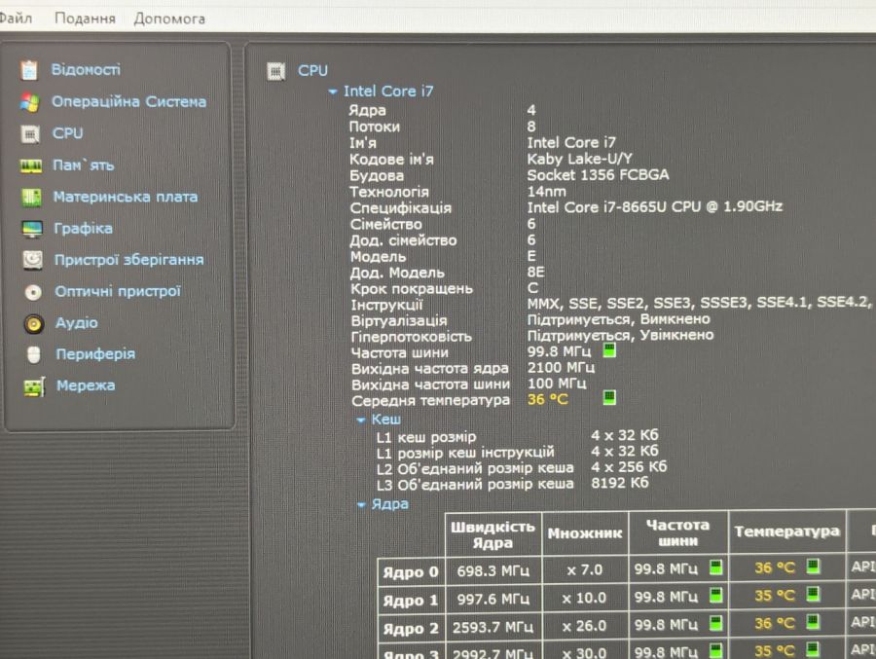Click the 698.3 МГц speed cell
The image size is (876, 659).
(493, 570)
